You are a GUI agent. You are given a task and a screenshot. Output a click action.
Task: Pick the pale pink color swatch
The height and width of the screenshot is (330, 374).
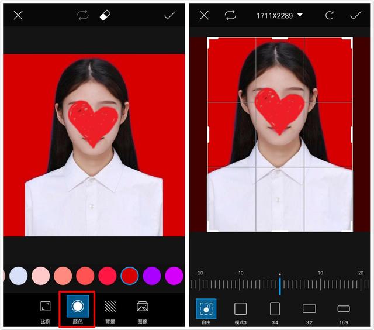(41, 276)
